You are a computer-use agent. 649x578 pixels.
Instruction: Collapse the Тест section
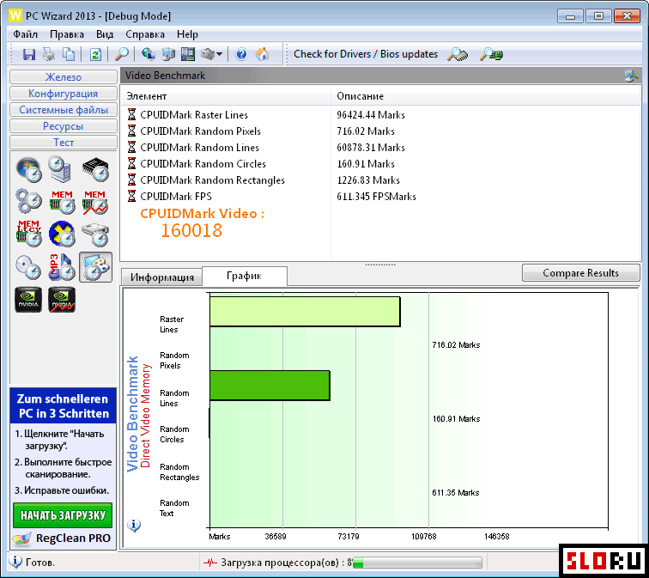(x=64, y=143)
